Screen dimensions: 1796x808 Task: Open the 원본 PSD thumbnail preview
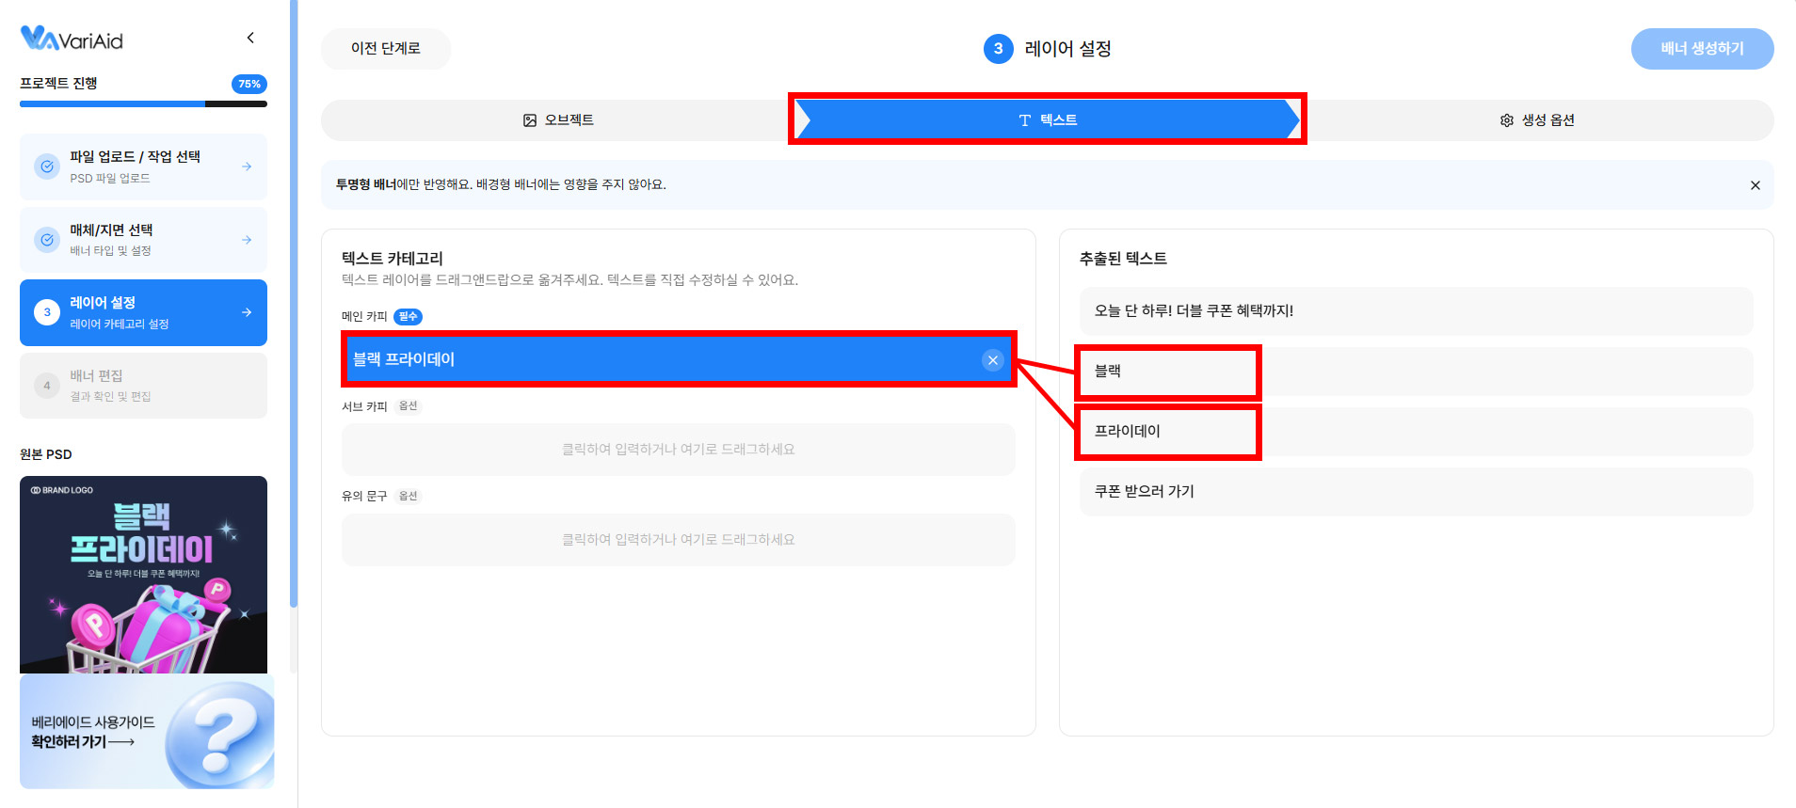coord(143,574)
